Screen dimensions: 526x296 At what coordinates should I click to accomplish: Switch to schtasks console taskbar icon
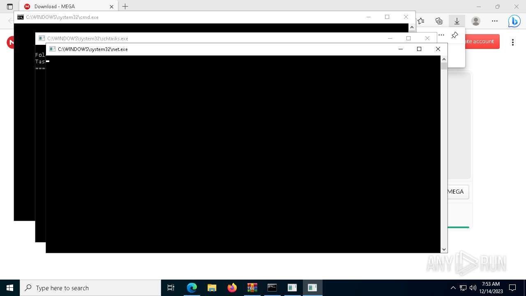(292, 288)
